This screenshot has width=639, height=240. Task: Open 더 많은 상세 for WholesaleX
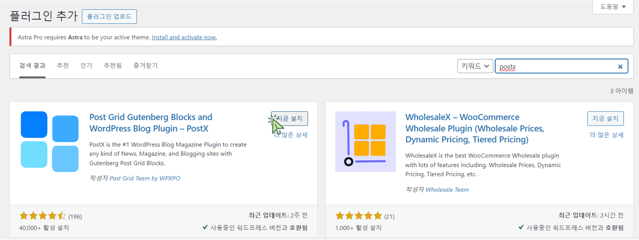click(x=606, y=135)
